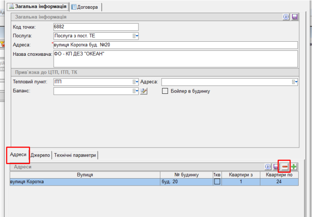Enable Бойлер в будинку checkbox
Image resolution: width=312 pixels, height=217 pixels.
pos(165,91)
